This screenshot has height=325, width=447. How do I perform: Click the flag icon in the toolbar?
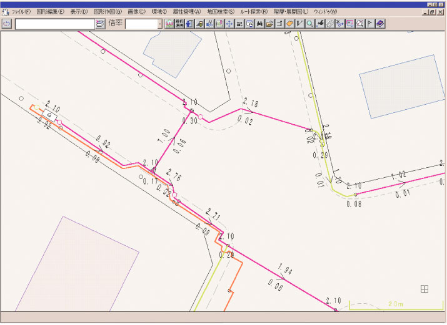click(x=369, y=24)
